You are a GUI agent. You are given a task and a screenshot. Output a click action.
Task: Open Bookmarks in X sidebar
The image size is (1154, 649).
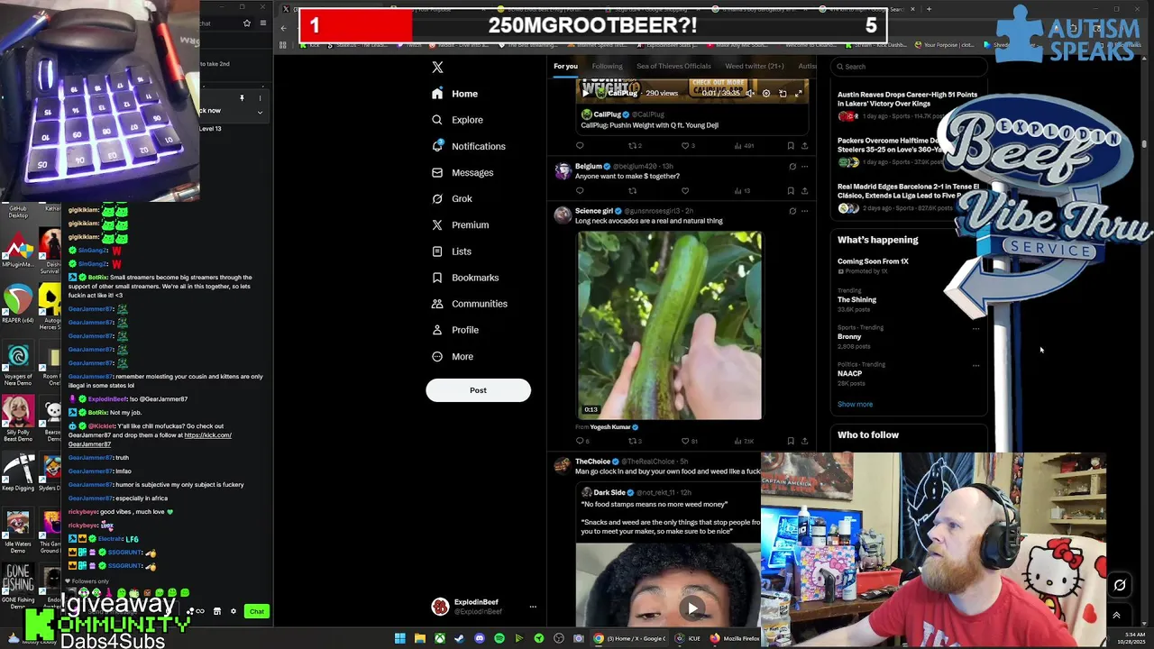[465, 278]
